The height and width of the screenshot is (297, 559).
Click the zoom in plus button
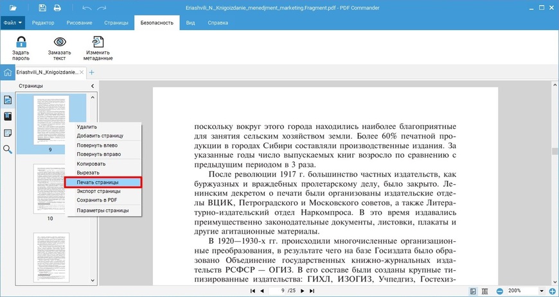coord(552,291)
